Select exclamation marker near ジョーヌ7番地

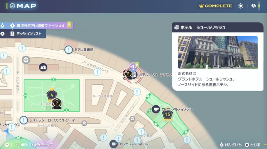coord(141,131)
